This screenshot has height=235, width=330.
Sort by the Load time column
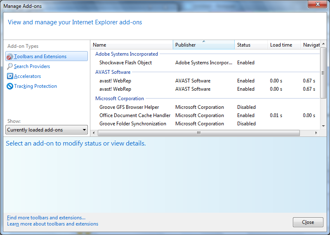(284, 45)
